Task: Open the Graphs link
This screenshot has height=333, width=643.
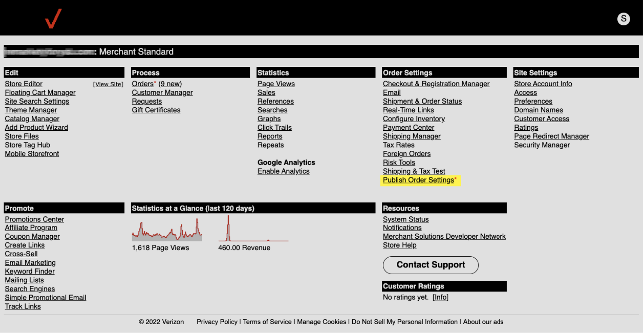Action: (269, 119)
